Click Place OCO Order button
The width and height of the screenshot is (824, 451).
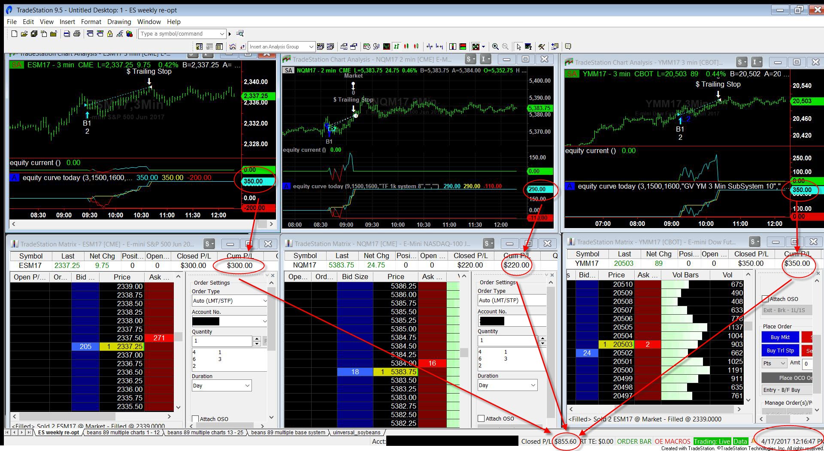(x=787, y=378)
